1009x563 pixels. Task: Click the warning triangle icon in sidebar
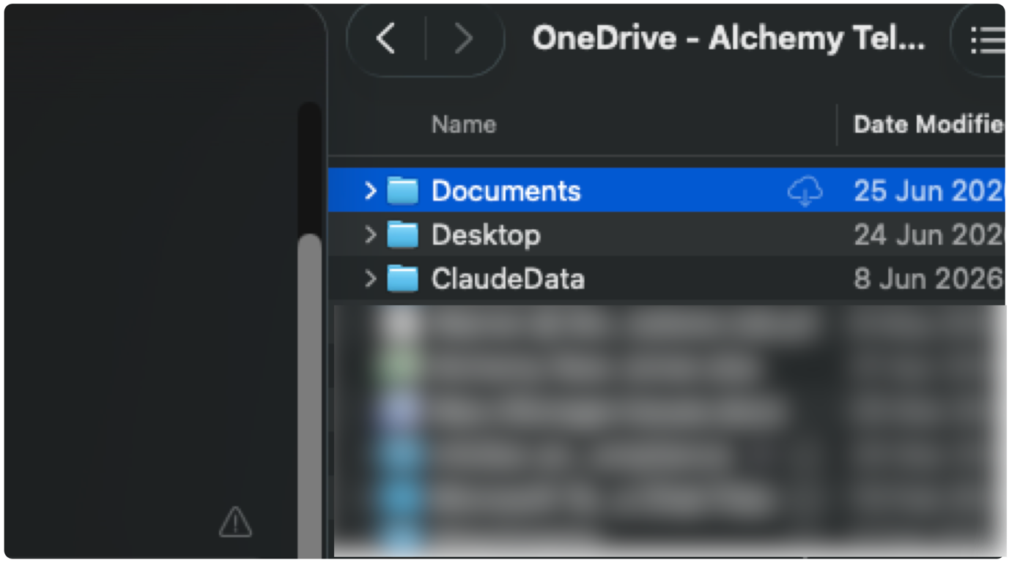235,522
